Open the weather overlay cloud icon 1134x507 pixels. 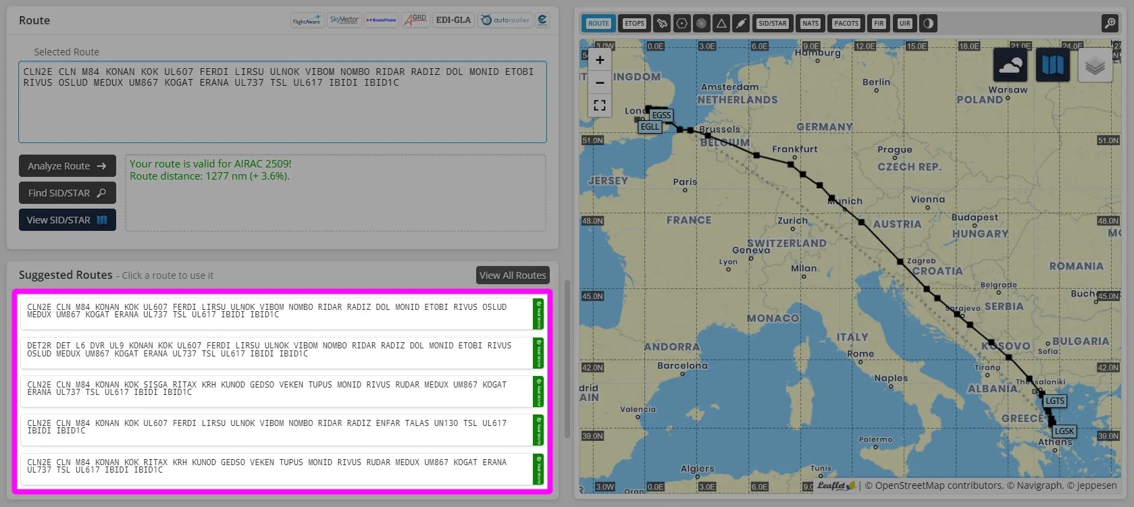pos(1010,65)
